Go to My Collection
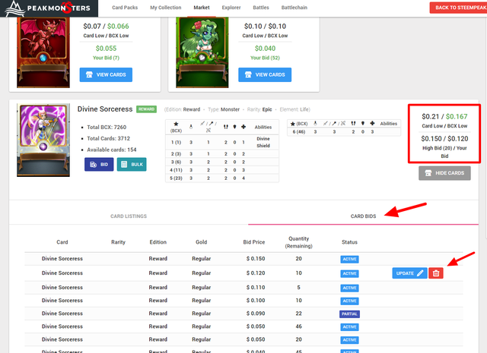 [x=166, y=8]
